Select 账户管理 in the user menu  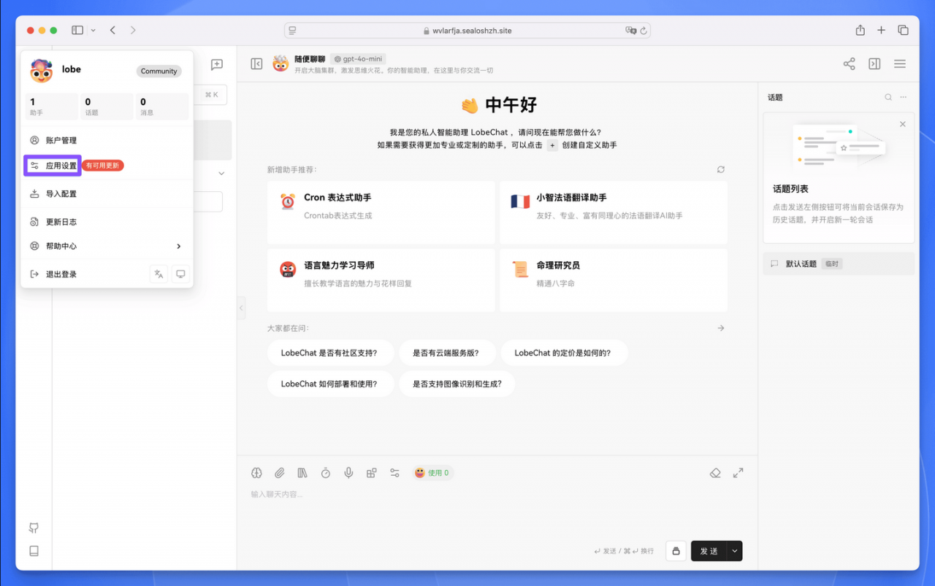pos(107,140)
